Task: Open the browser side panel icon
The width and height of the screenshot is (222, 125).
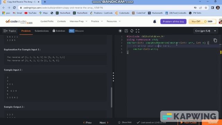Action: [x=212, y=8]
